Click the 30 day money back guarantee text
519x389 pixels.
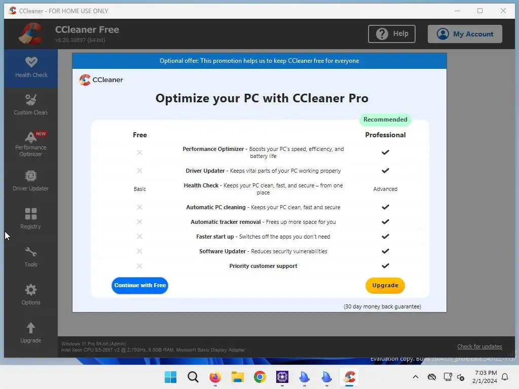pyautogui.click(x=382, y=306)
